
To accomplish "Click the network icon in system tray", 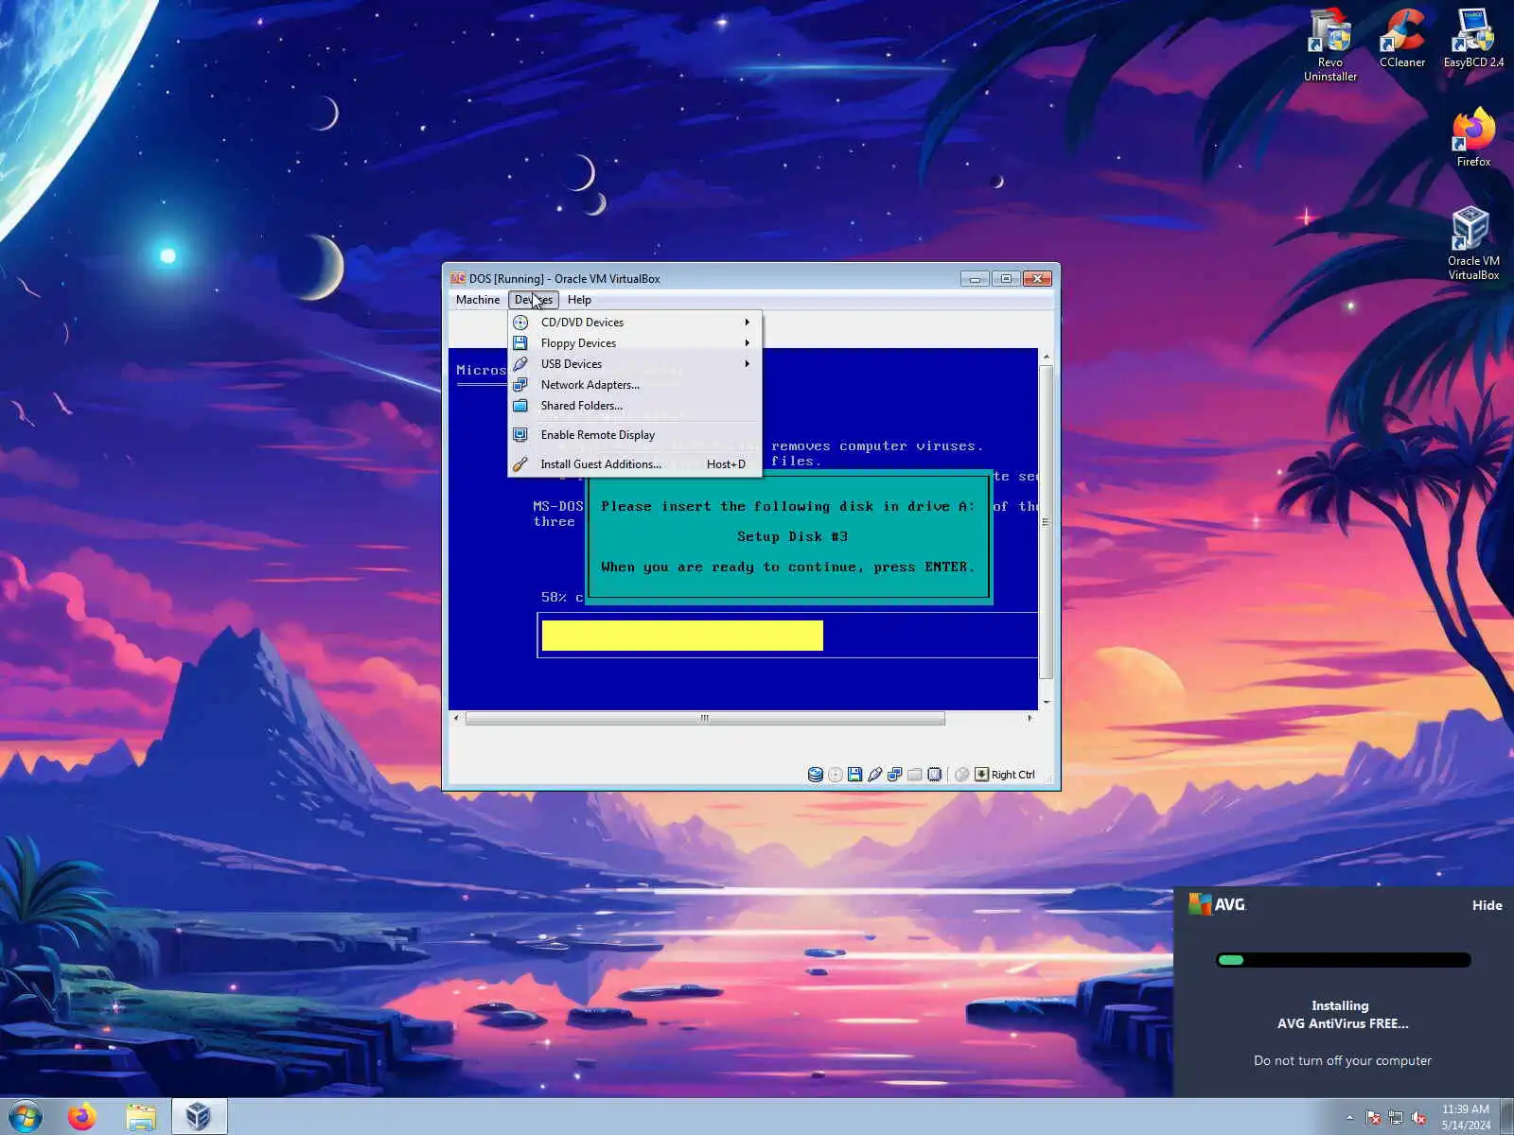I will [1396, 1117].
